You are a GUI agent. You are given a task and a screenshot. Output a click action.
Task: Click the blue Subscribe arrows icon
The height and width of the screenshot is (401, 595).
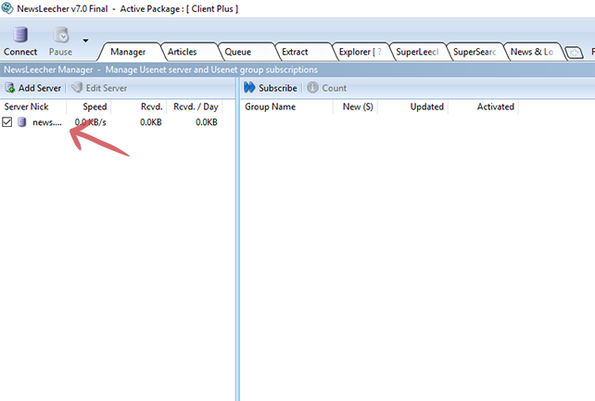(249, 88)
